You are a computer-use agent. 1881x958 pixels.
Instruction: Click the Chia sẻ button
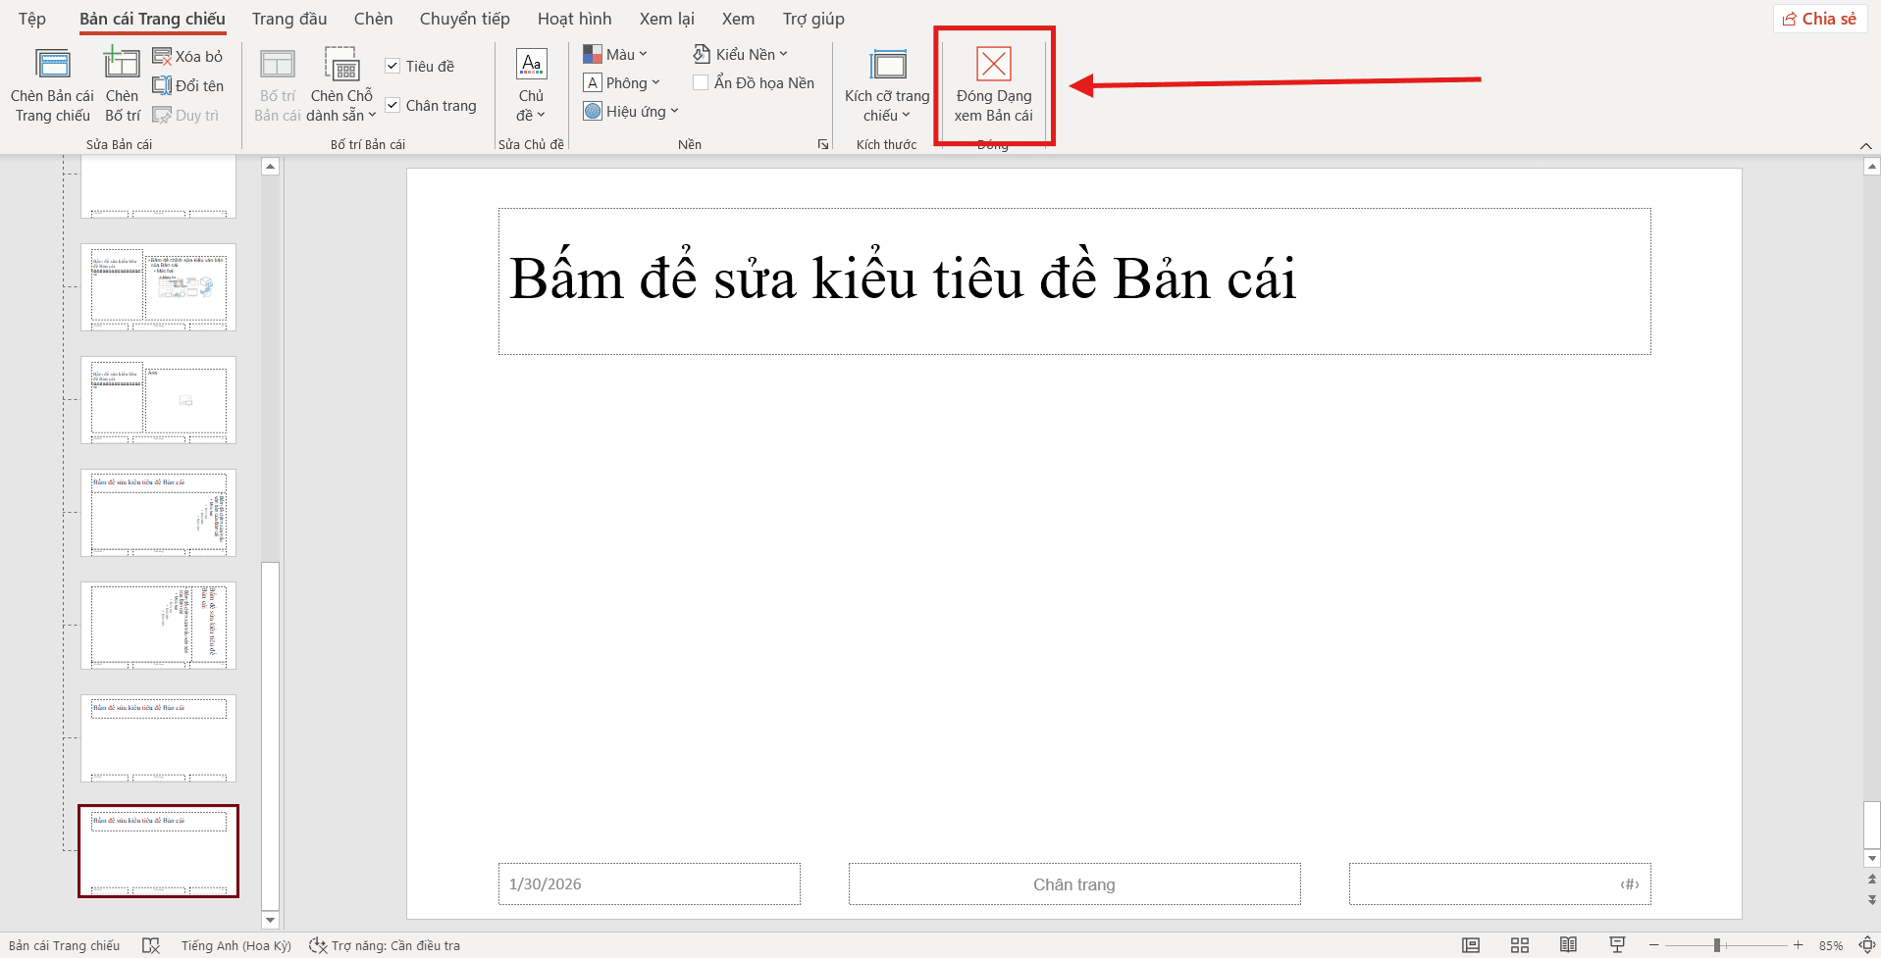tap(1819, 18)
